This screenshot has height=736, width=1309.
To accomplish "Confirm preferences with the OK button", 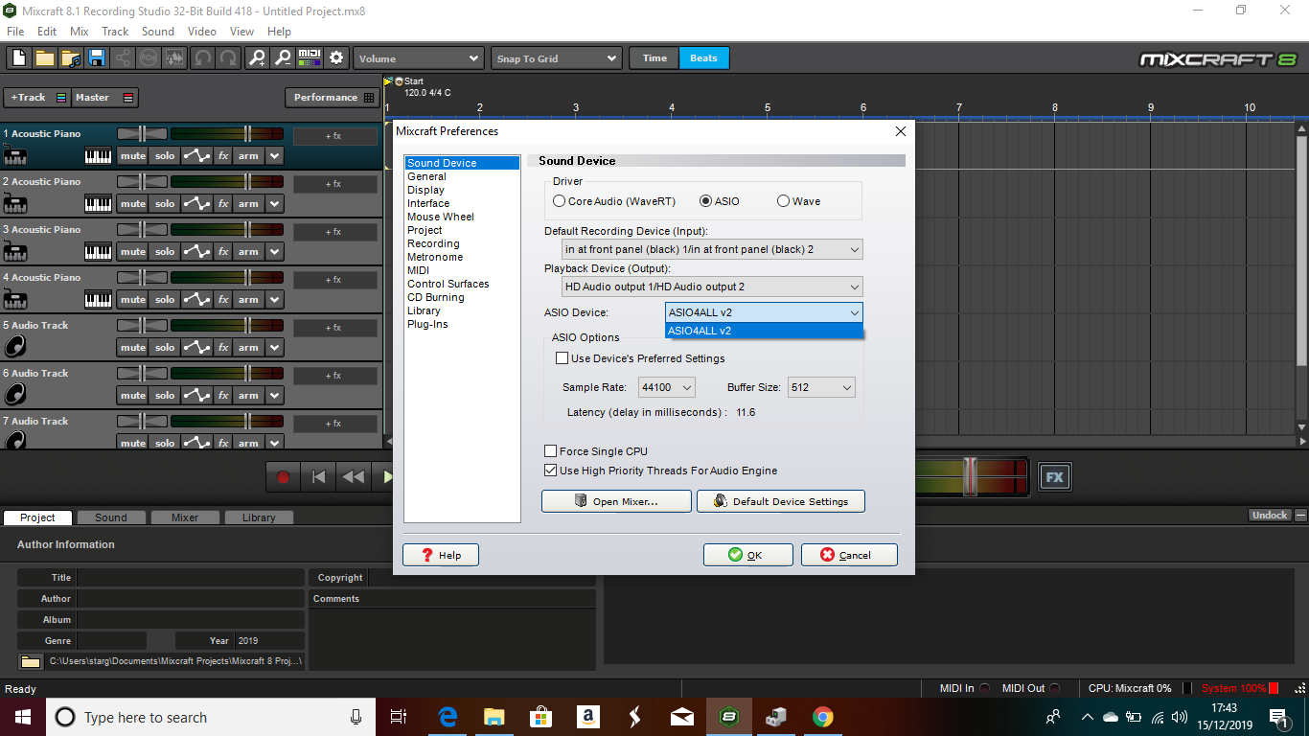I will point(747,555).
